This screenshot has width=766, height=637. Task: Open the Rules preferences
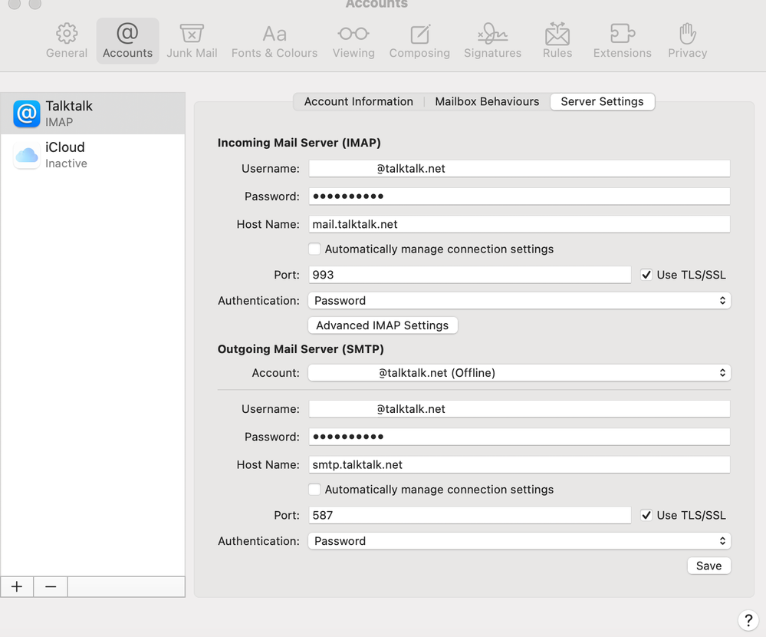[557, 40]
